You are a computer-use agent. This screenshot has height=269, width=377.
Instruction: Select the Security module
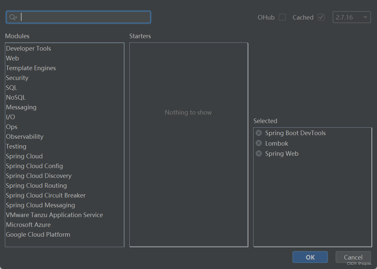[x=17, y=78]
